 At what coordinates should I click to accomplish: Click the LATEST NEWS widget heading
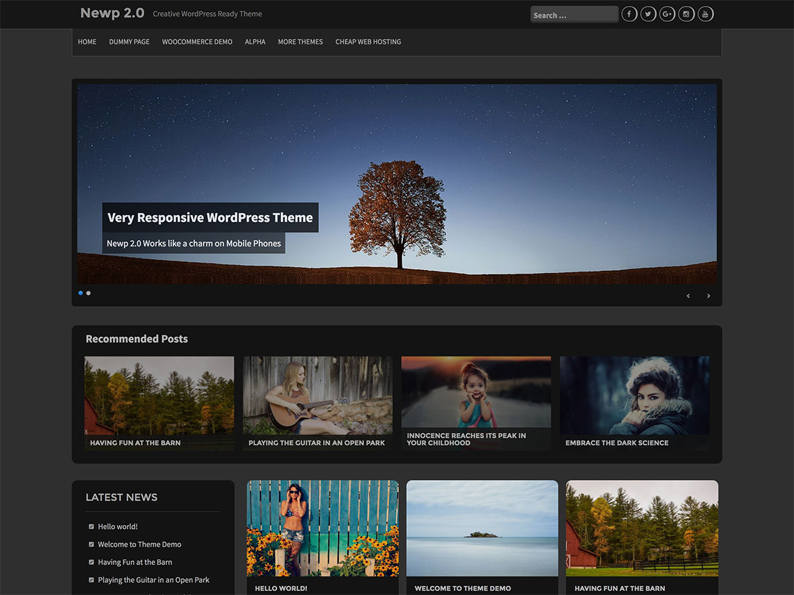[122, 497]
